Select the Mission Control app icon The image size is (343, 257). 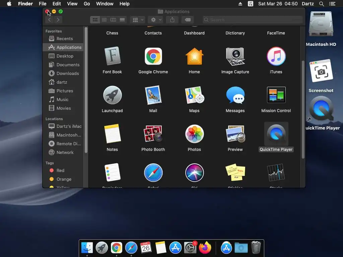(276, 95)
